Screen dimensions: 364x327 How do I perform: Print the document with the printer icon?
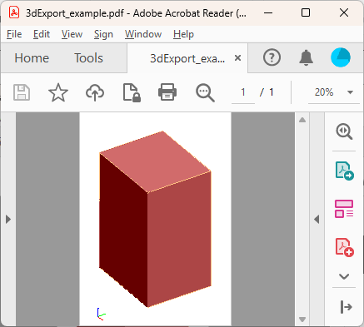pos(167,92)
